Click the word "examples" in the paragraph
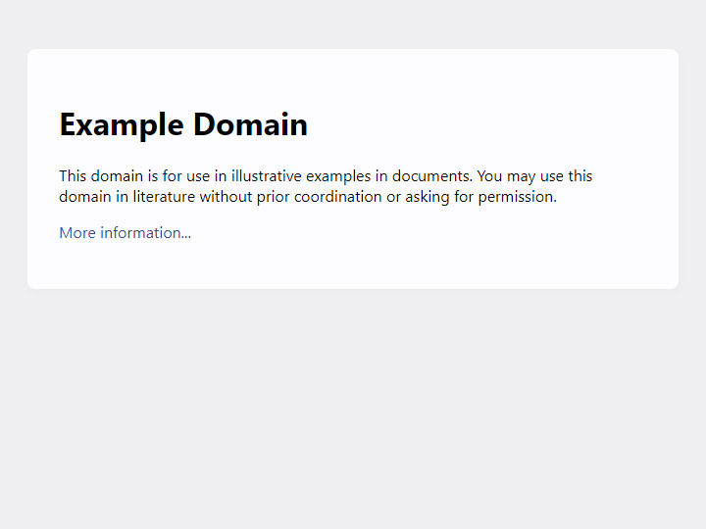 coord(337,176)
